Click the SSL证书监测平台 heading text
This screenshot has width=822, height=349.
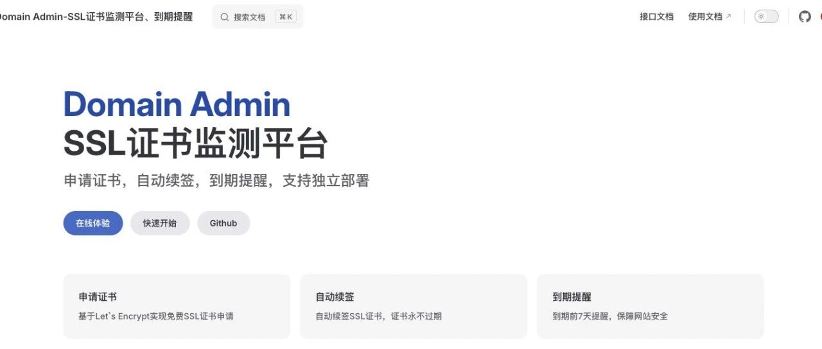[x=196, y=143]
